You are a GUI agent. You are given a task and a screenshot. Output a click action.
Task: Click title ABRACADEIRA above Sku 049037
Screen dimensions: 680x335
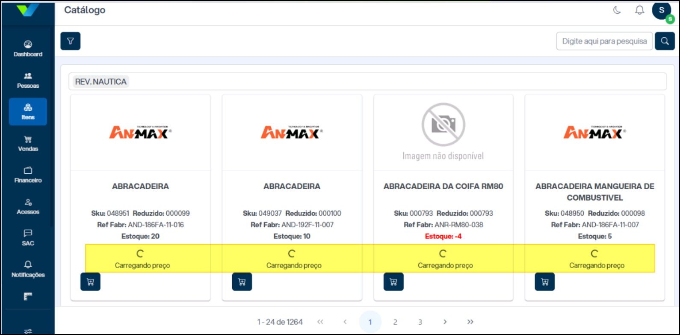coord(292,186)
